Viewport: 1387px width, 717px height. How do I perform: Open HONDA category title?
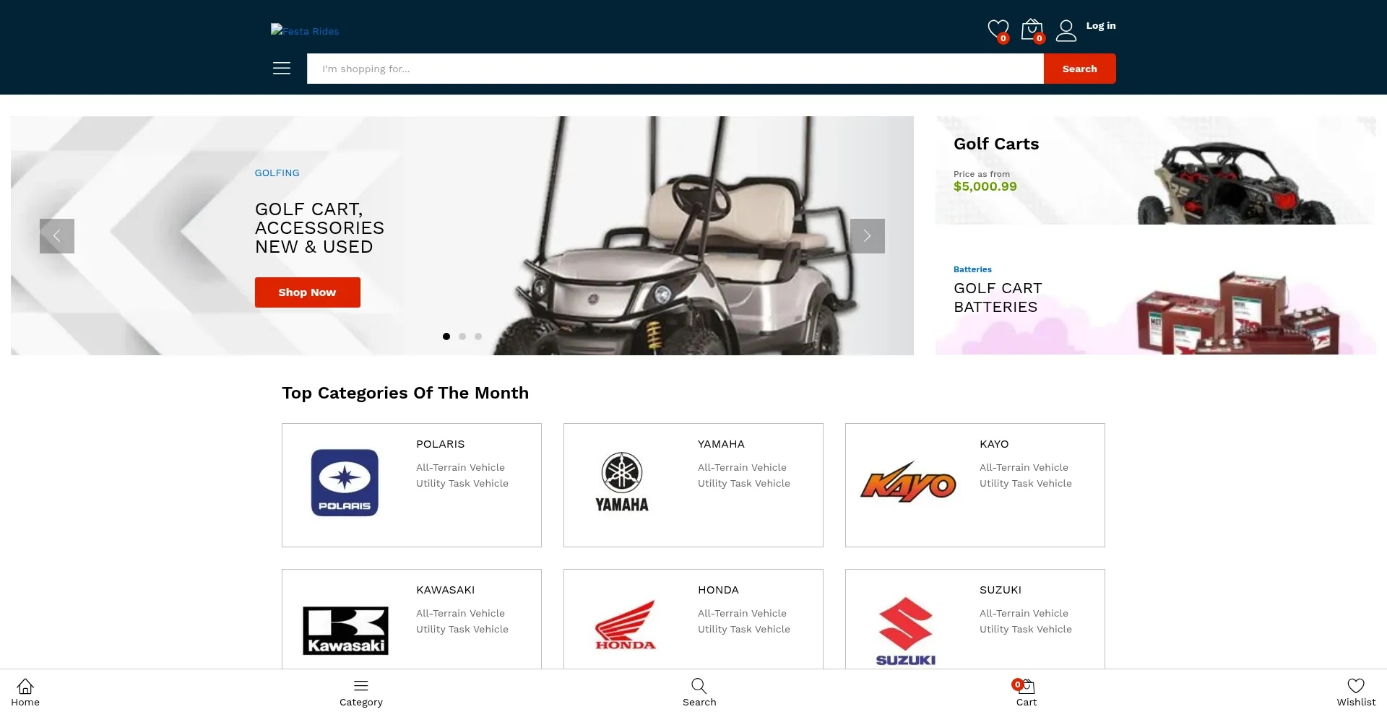(719, 590)
